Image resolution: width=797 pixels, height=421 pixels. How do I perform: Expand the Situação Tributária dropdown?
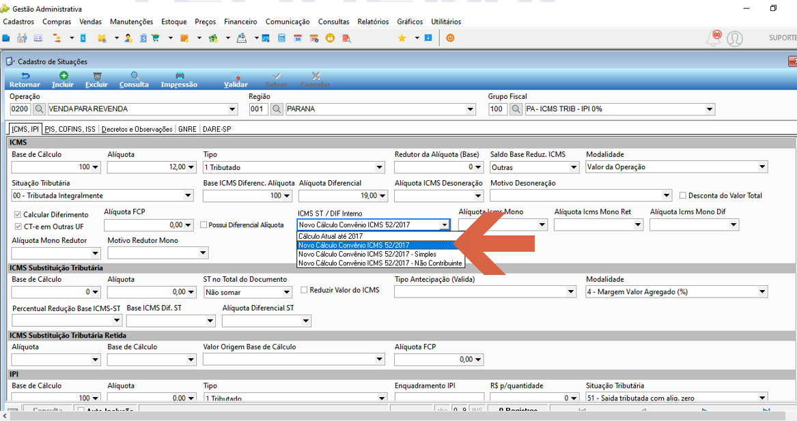click(x=188, y=196)
